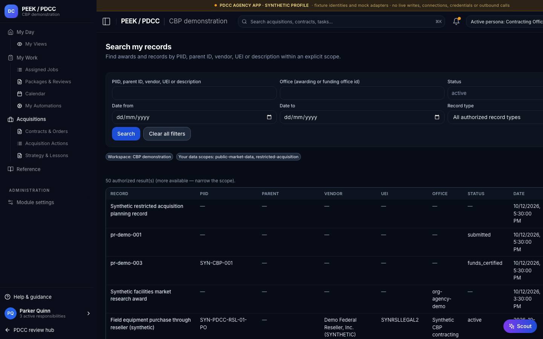Click the Workspace: CBP demonstration chip
This screenshot has height=339, width=543.
140,157
